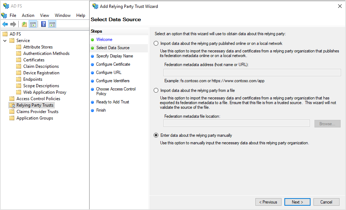Click the AD FS console icon beside File
Screen dimensions: 346x210
pos(3,15)
